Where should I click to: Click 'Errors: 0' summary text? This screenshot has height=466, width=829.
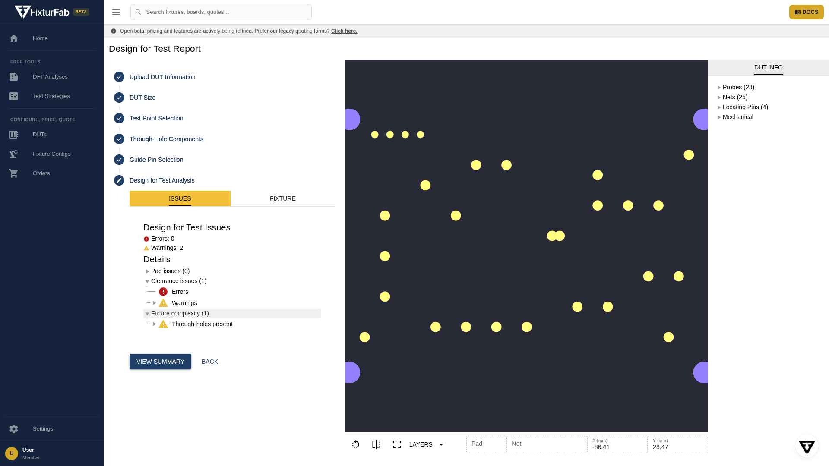click(x=163, y=239)
